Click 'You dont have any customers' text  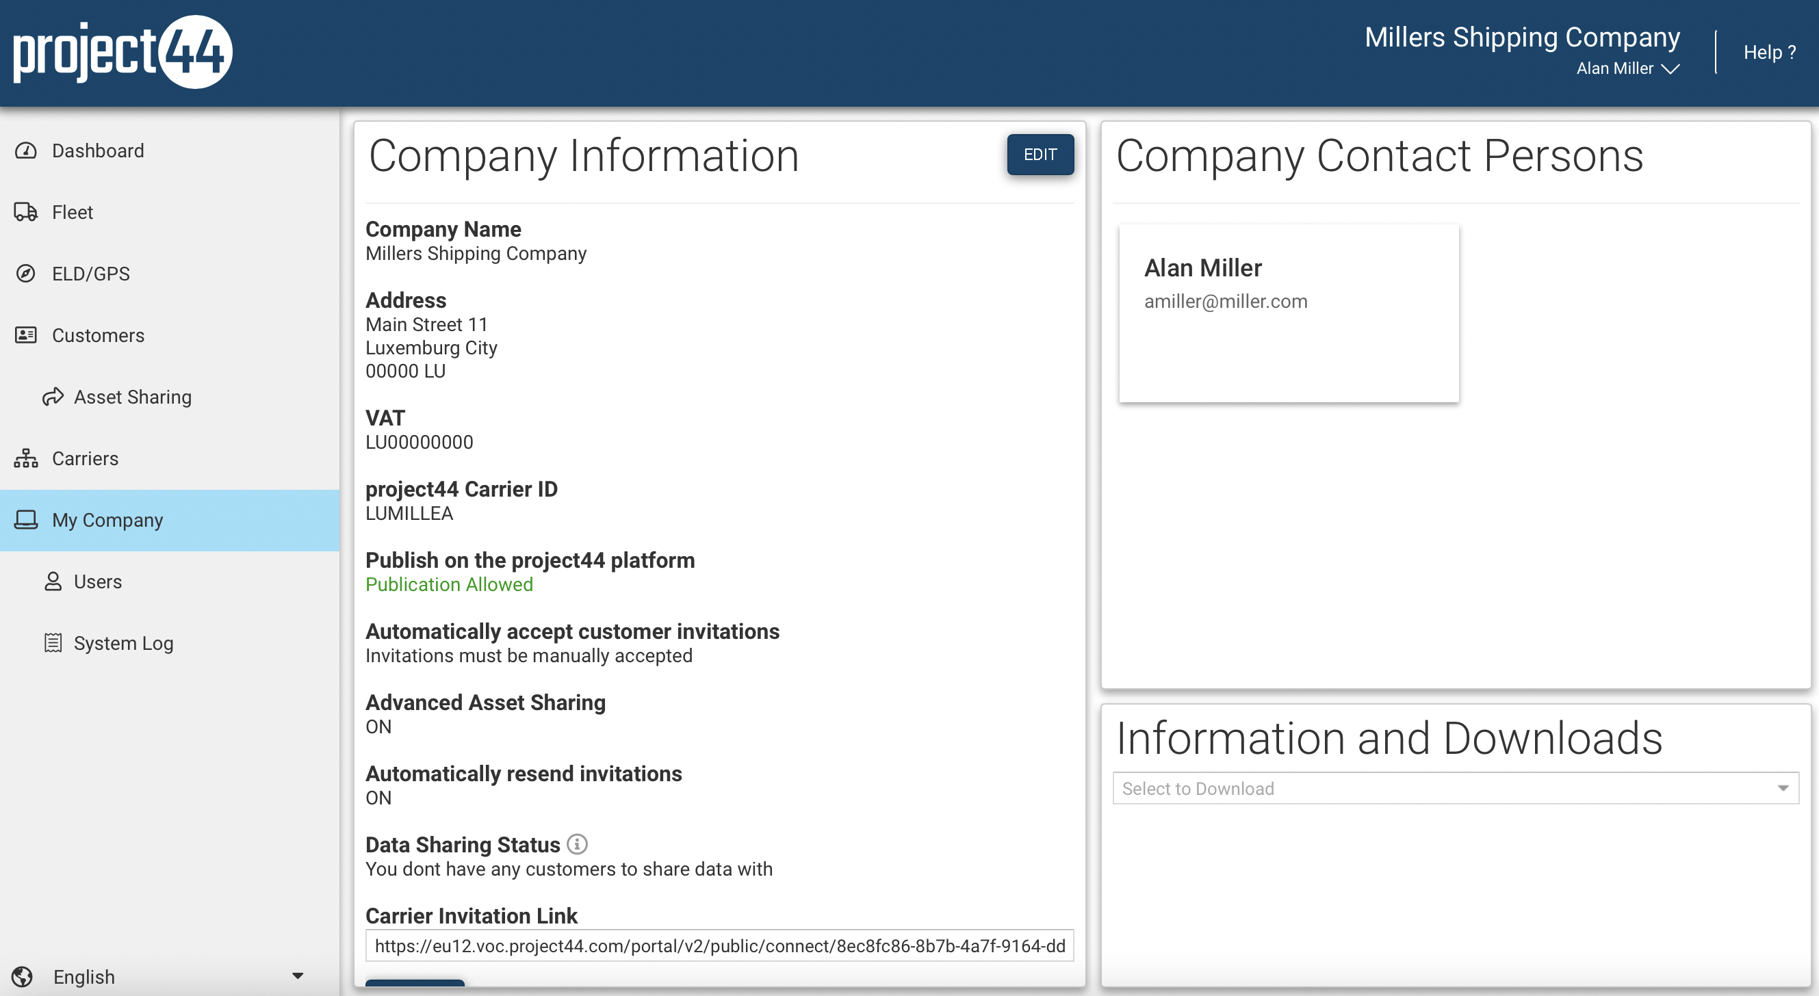[569, 869]
